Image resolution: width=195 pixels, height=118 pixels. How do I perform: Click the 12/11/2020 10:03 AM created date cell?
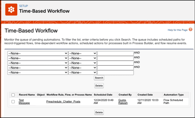tap(148, 101)
